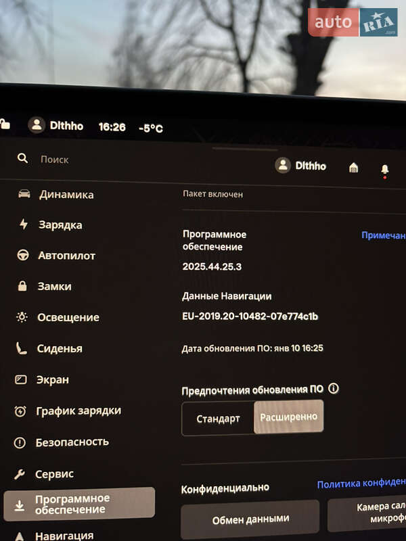Tap the lock icon in status bar

point(5,124)
